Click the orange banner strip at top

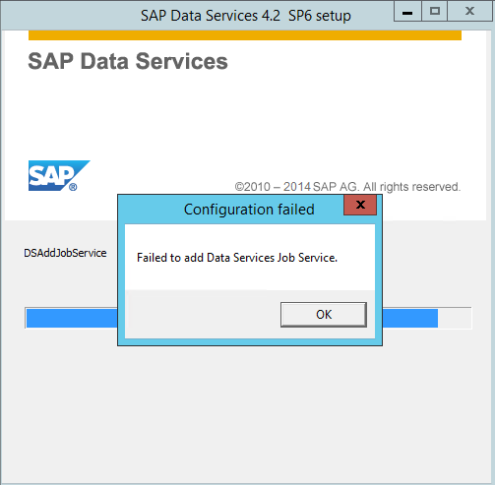coord(245,35)
